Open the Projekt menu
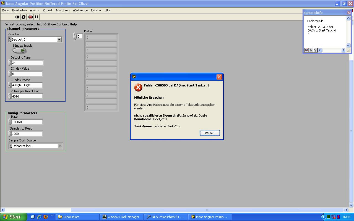The width and height of the screenshot is (354, 221). pyautogui.click(x=48, y=10)
